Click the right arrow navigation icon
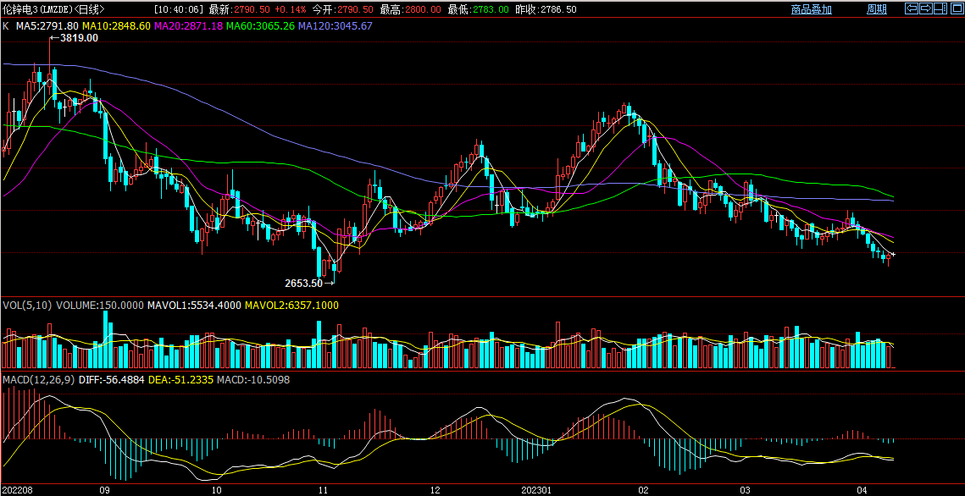 tap(926, 9)
